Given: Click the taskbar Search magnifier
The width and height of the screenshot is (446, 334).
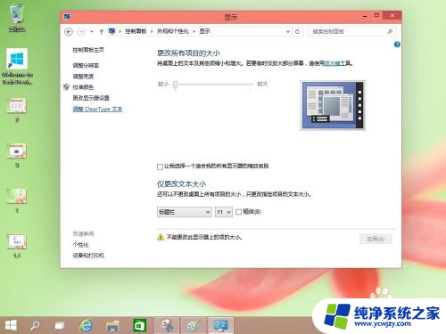Looking at the screenshot, I should pyautogui.click(x=35, y=325).
